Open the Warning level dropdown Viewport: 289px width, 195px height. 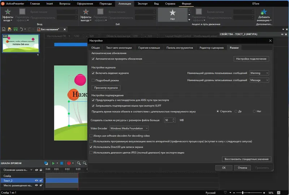click(259, 73)
